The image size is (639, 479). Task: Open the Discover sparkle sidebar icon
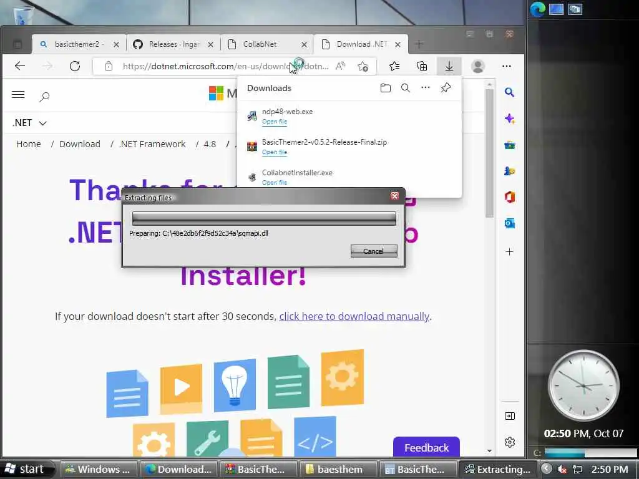coord(509,119)
